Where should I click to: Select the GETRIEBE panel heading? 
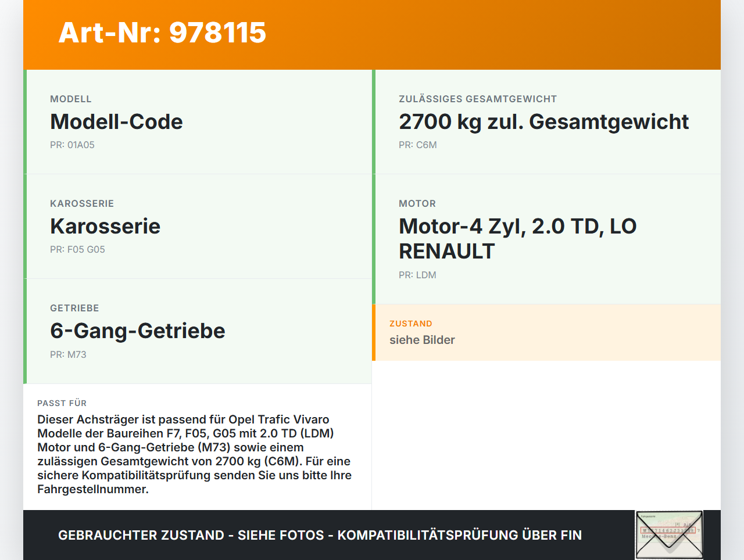(74, 308)
